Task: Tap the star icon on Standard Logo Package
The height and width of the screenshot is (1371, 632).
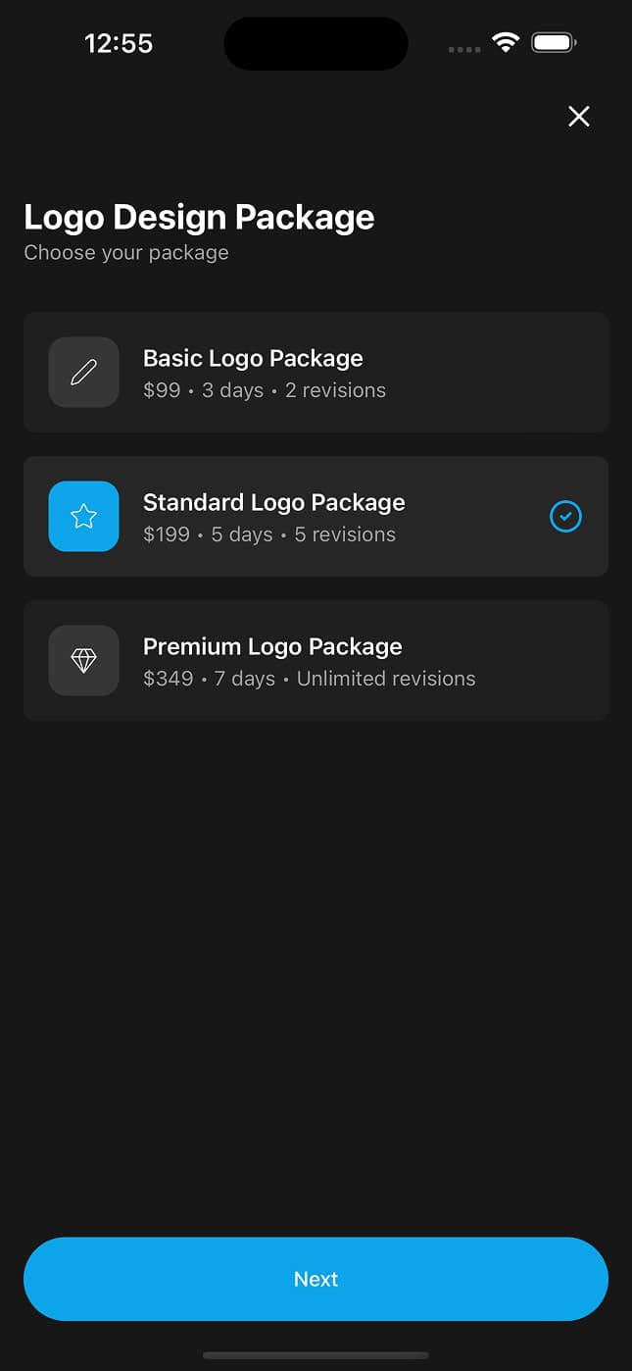Action: pos(83,517)
